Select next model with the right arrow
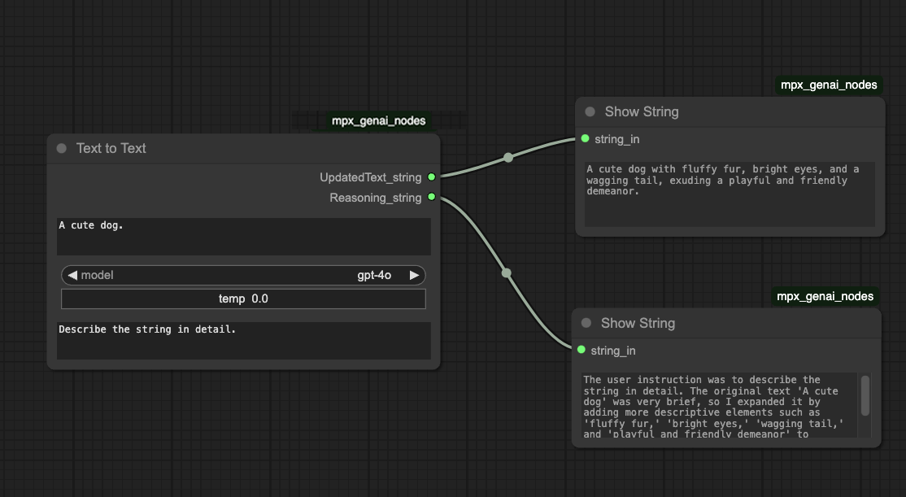Screen dimensions: 906x497 point(414,275)
